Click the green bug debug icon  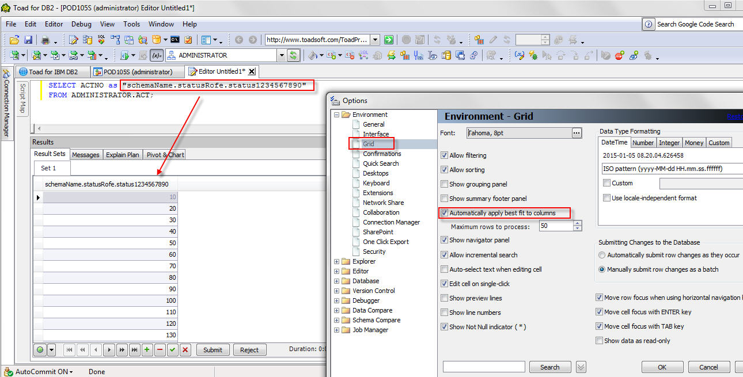(x=533, y=55)
